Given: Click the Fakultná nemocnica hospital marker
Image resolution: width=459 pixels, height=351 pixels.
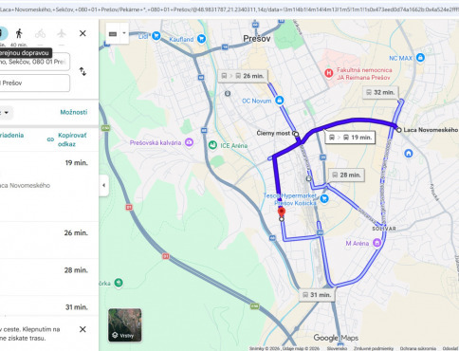Looking at the screenshot, I should click(x=329, y=73).
